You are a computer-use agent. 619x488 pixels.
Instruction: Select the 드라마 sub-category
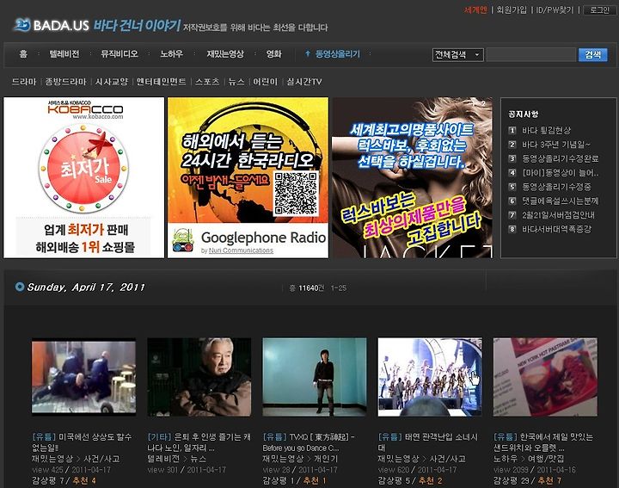coord(24,82)
